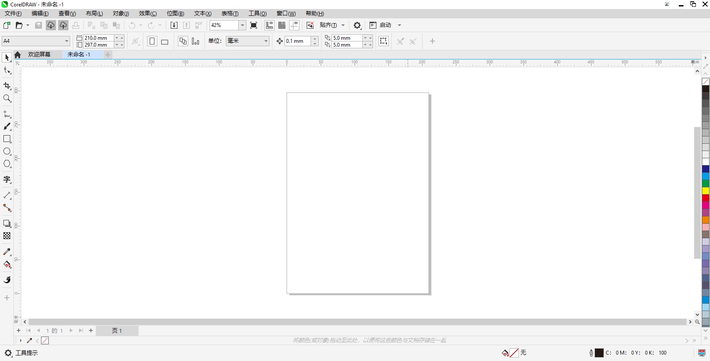Expand the 启动 launch dropdown
Image resolution: width=710 pixels, height=361 pixels.
point(399,25)
